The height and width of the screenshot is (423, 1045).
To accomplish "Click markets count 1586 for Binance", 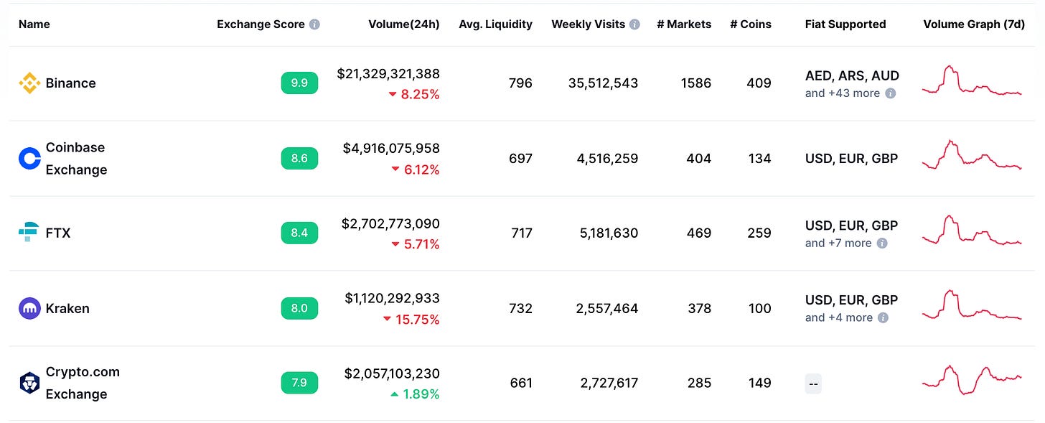I will click(696, 83).
